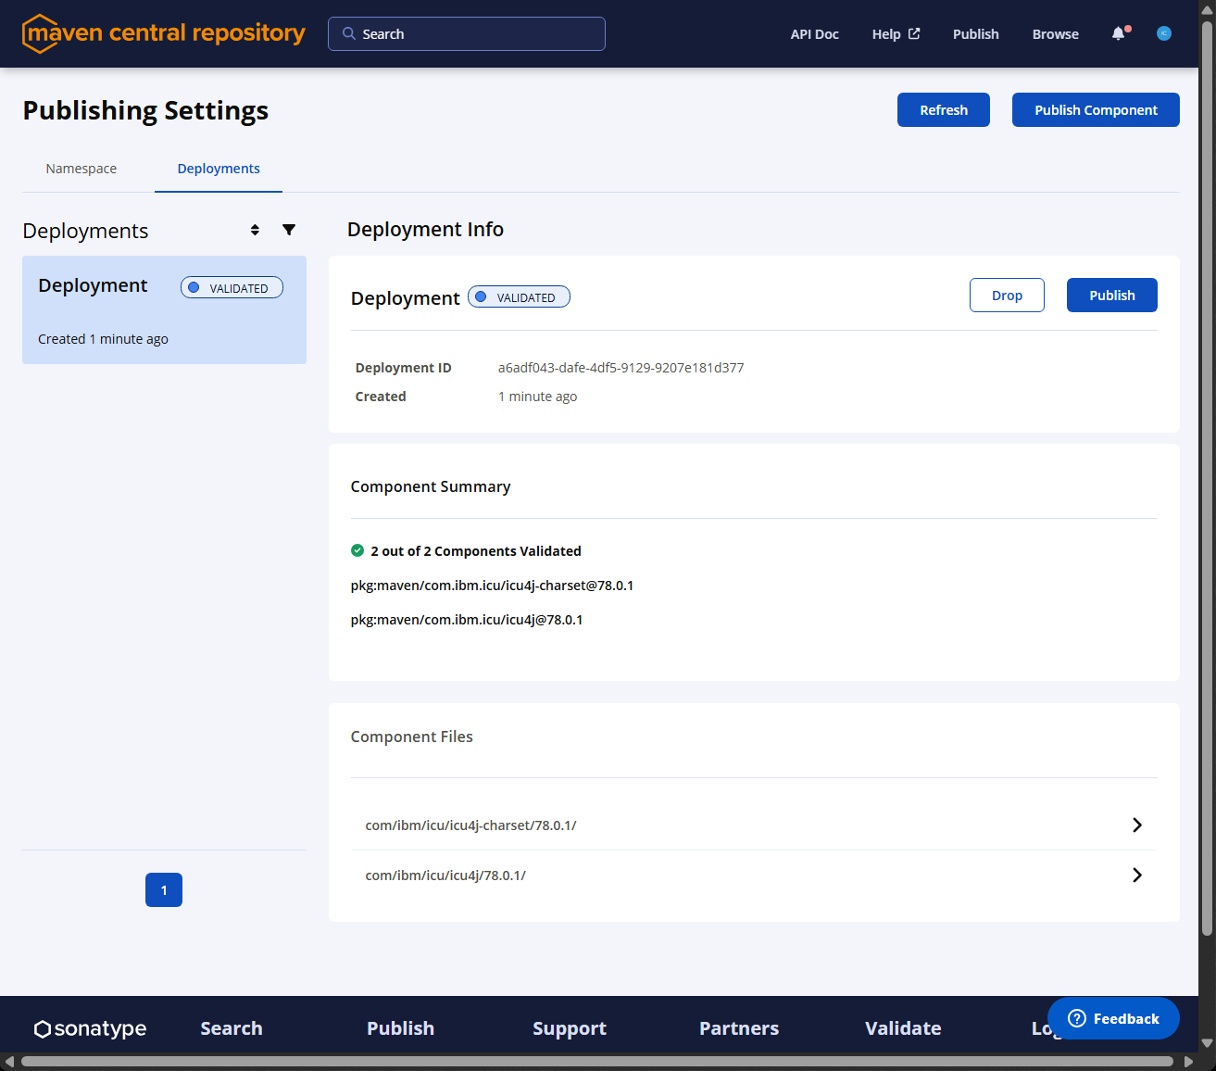Click the scroll-down arrow at right edge
Image resolution: width=1216 pixels, height=1071 pixels.
1207,1043
